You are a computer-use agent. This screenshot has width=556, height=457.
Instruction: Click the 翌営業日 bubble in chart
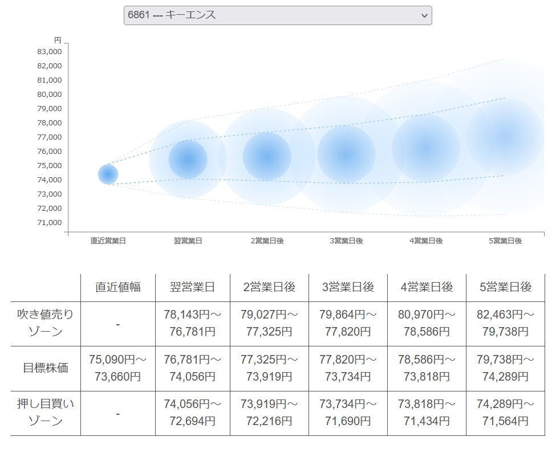pyautogui.click(x=188, y=160)
